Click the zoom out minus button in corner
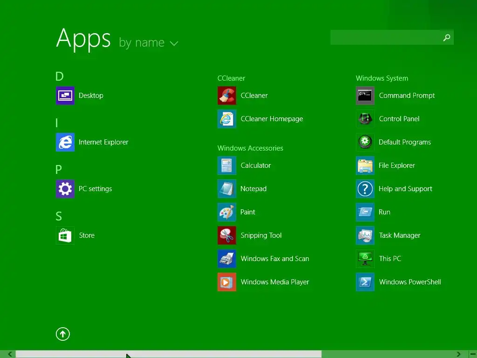Screen dimensions: 477x358 click(473, 354)
